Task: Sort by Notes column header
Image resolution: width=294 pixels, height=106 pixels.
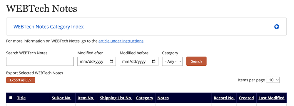Action: 163,98
